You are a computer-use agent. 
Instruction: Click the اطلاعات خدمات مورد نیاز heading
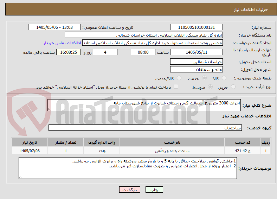tap(247, 116)
